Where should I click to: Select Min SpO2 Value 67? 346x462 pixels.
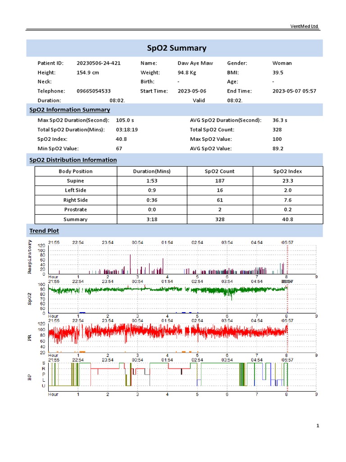119,148
